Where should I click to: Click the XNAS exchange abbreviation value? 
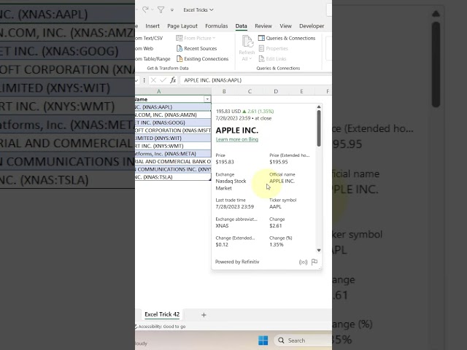click(222, 225)
